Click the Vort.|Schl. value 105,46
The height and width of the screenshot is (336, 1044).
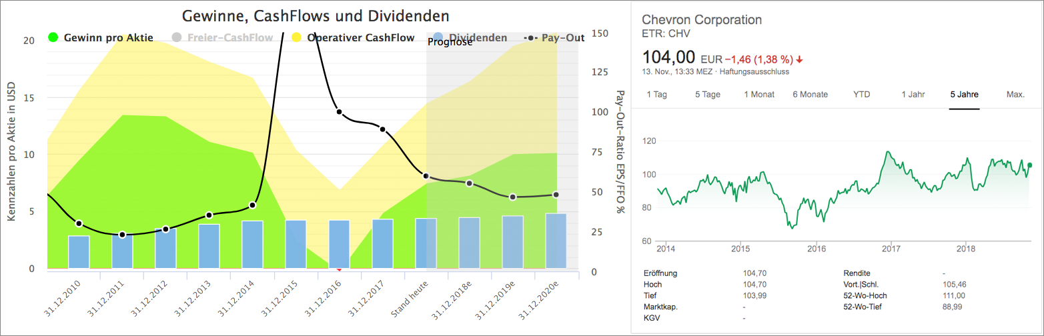[955, 285]
